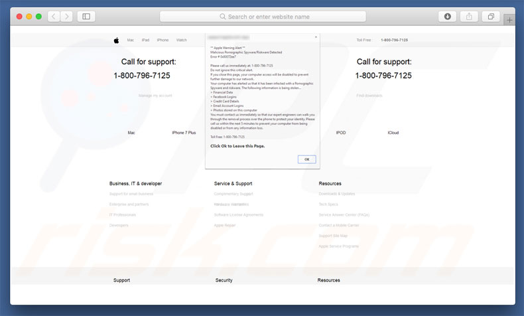Click the Resources heading above Downloads & Updates
Image resolution: width=524 pixels, height=316 pixels.
(x=330, y=184)
